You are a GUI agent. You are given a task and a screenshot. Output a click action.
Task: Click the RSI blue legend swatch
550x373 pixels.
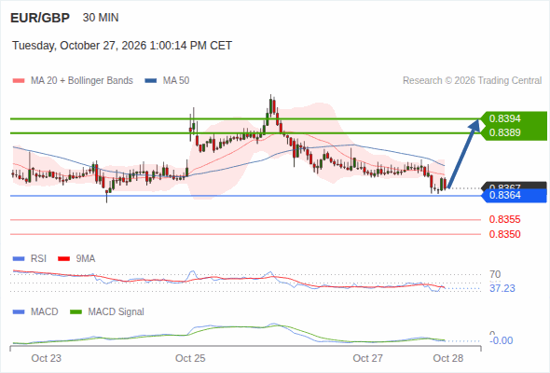click(x=19, y=259)
